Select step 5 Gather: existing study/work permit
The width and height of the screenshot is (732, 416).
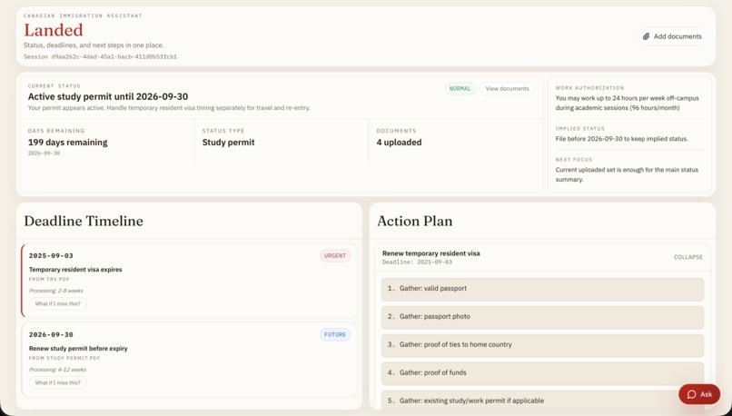click(542, 401)
